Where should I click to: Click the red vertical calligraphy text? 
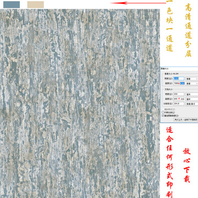170,163
